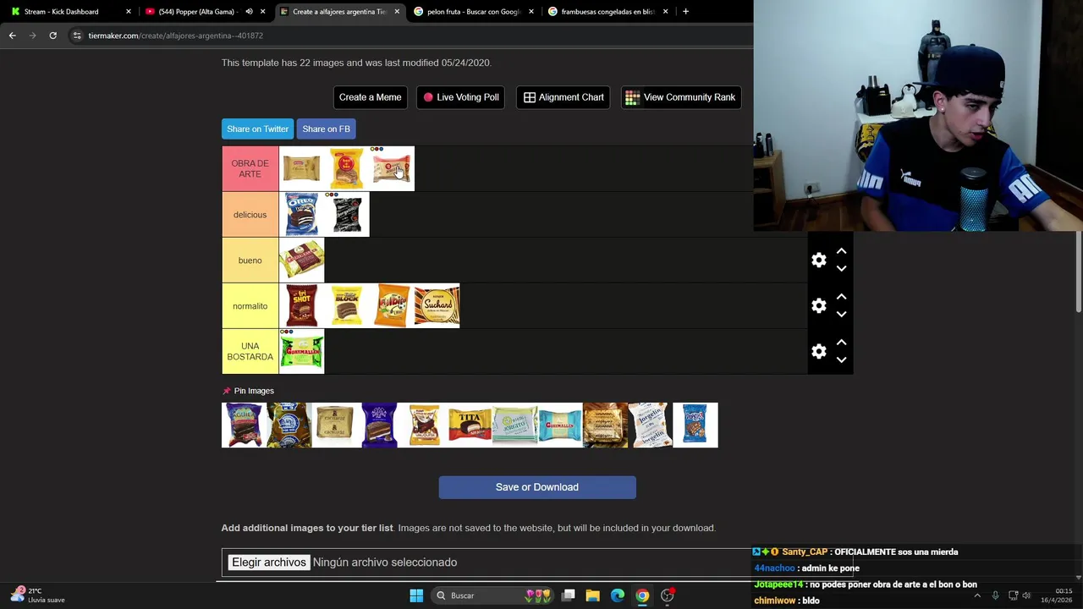This screenshot has height=609, width=1083.
Task: Select the bueno tier label
Action: pos(250,261)
